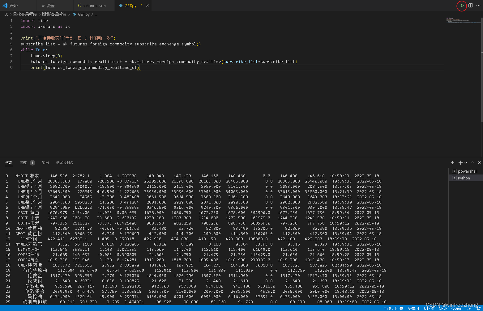Click the VS Code logo icon on 开始 tab
This screenshot has height=311, width=483.
click(5, 6)
